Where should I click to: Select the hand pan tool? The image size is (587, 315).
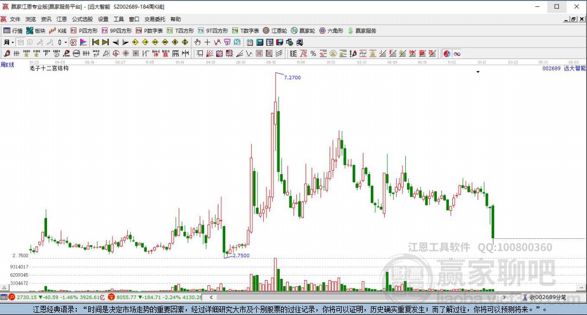(x=197, y=42)
